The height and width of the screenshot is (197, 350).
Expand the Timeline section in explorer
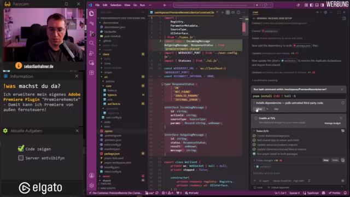(106, 184)
